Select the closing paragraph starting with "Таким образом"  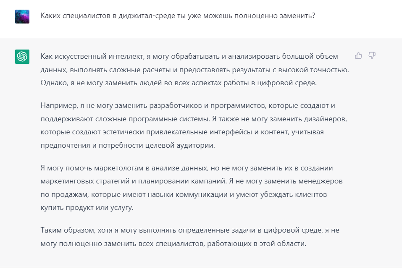[x=190, y=237]
